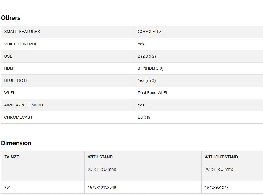Click the GOOGLE TV value cell

tap(149, 32)
